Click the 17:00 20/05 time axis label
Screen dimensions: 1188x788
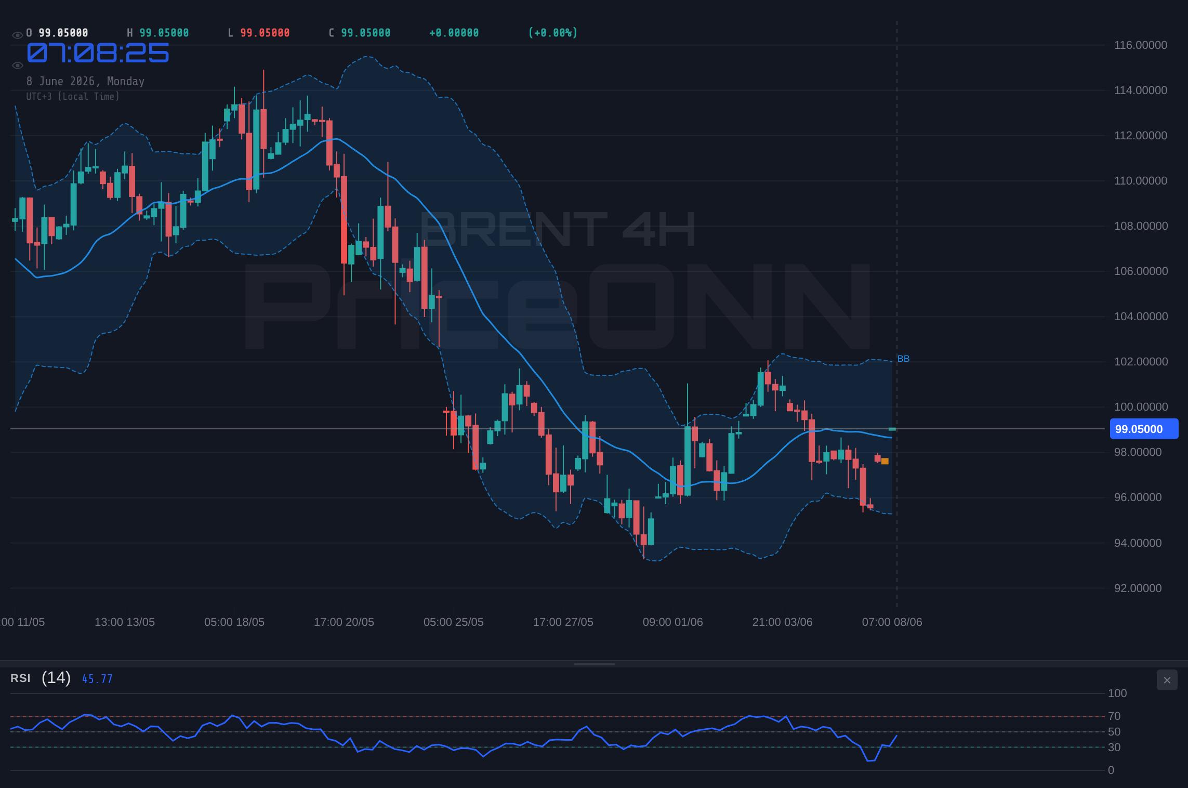click(344, 622)
